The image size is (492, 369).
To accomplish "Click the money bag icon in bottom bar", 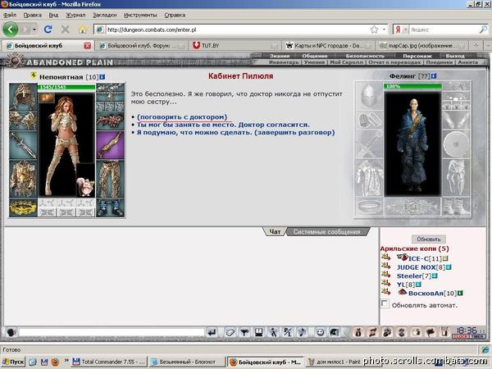I will pyautogui.click(x=358, y=332).
